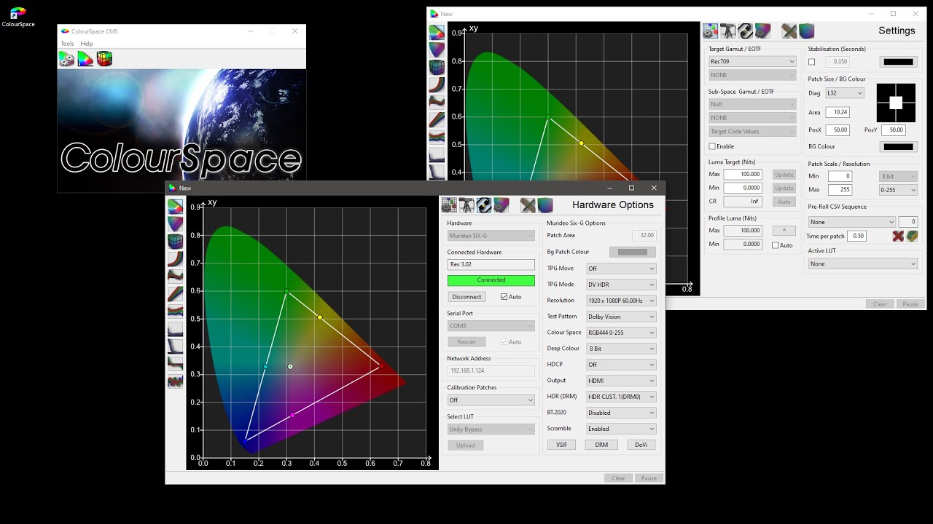Click the DoVi button

point(641,445)
